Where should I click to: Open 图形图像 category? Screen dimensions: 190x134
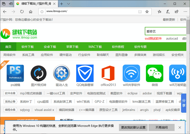pyautogui.click(x=122, y=55)
